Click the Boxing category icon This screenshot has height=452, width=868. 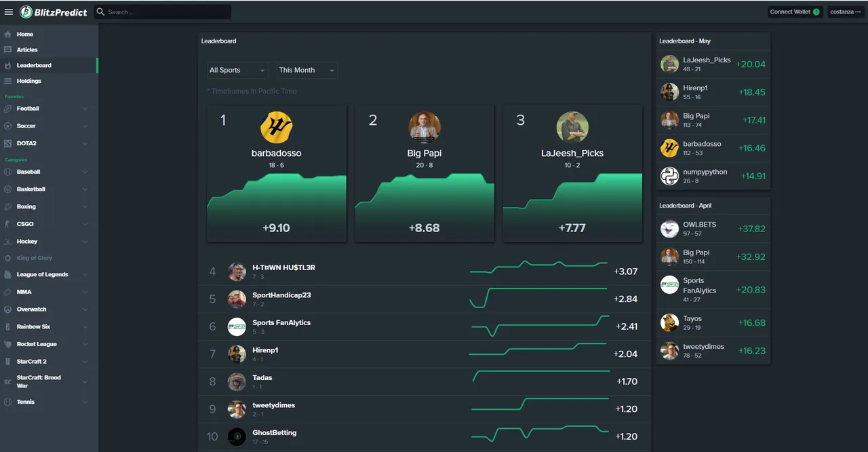click(x=7, y=206)
